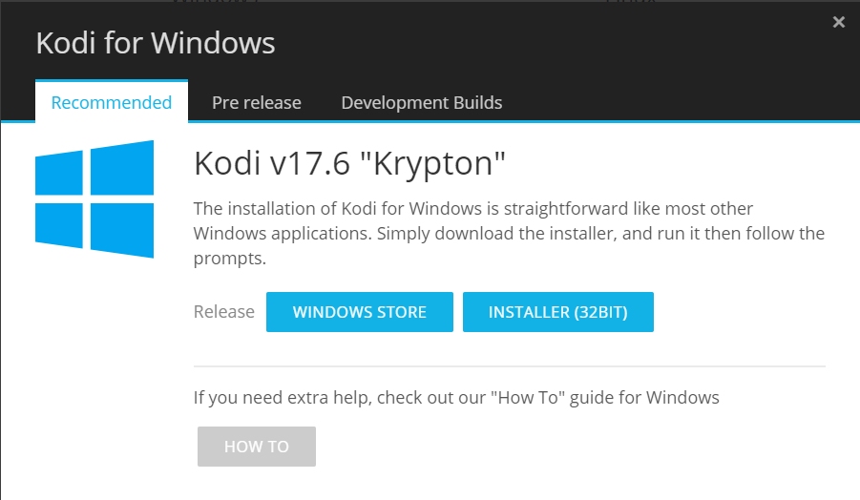Click the upper-right pane of Windows logo

pyautogui.click(x=122, y=168)
